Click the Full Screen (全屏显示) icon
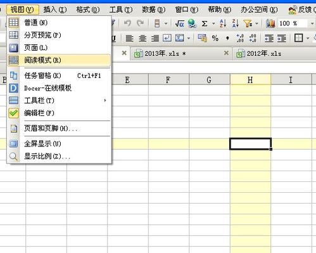Viewport: 316px width, 253px height. 13,144
